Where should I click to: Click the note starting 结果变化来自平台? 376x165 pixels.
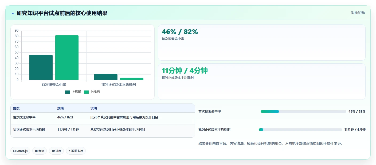click(x=271, y=144)
